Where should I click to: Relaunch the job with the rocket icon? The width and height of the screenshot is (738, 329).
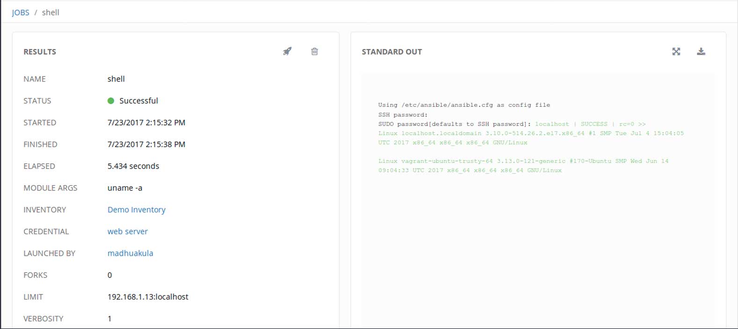click(287, 51)
